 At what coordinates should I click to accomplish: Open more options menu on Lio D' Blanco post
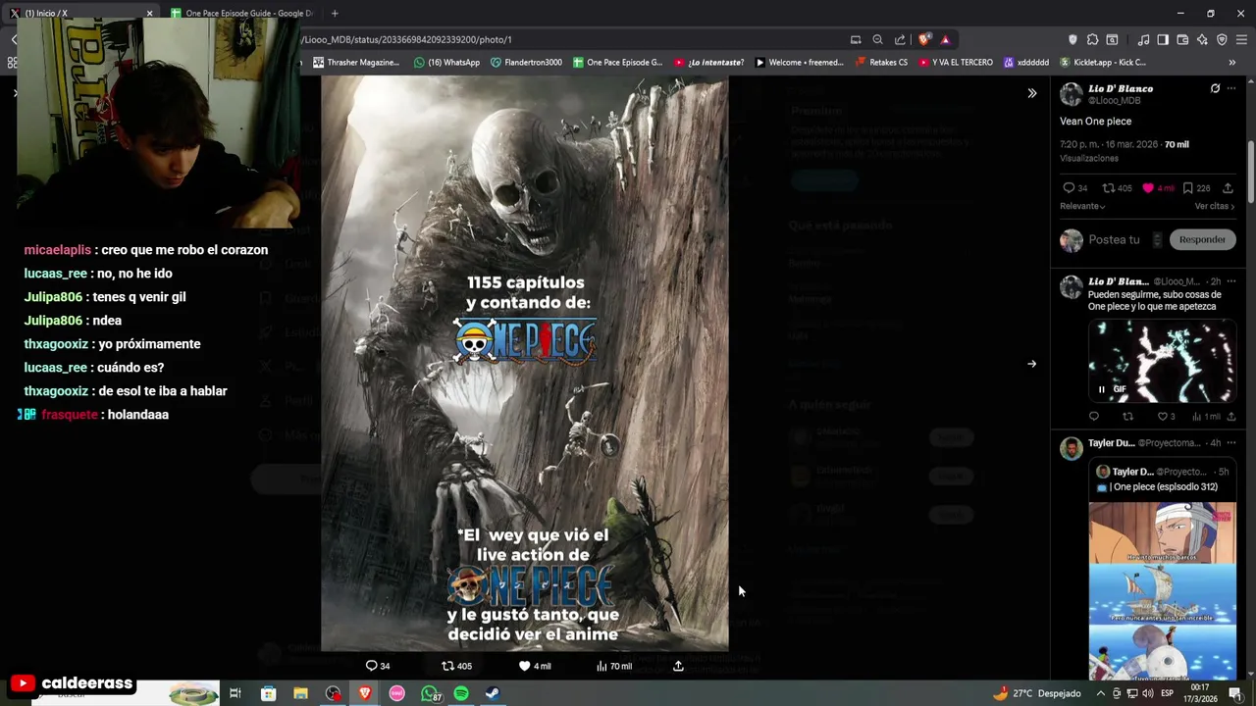1231,88
